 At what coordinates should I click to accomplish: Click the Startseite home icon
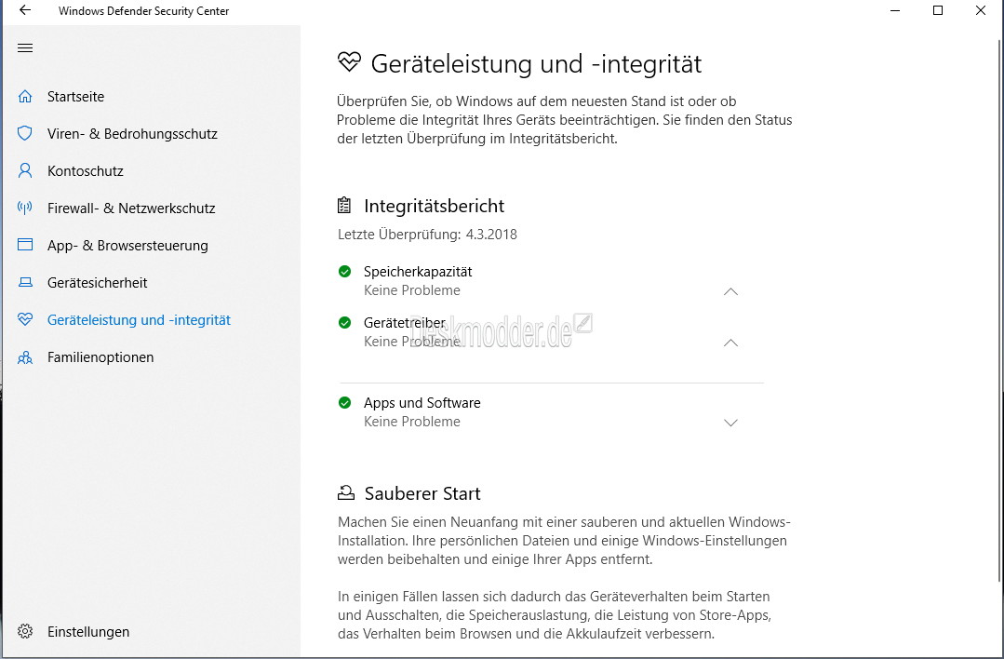[25, 97]
